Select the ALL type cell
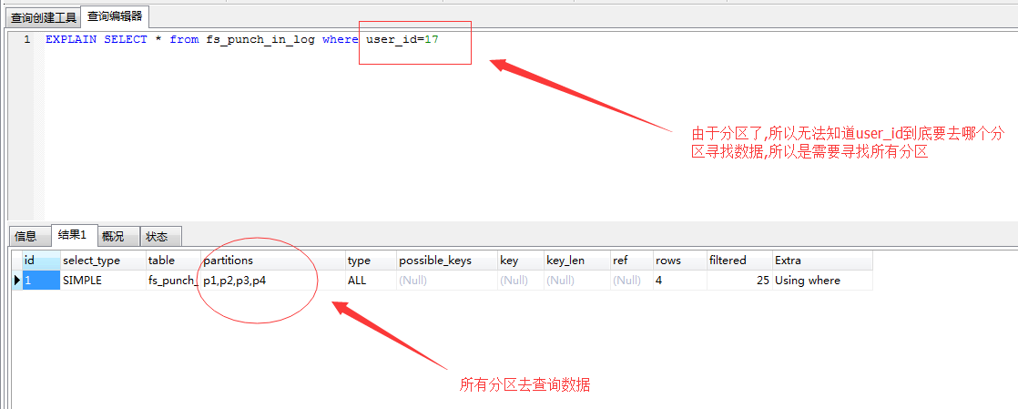Viewport: 1018px width, 409px height. pos(371,281)
